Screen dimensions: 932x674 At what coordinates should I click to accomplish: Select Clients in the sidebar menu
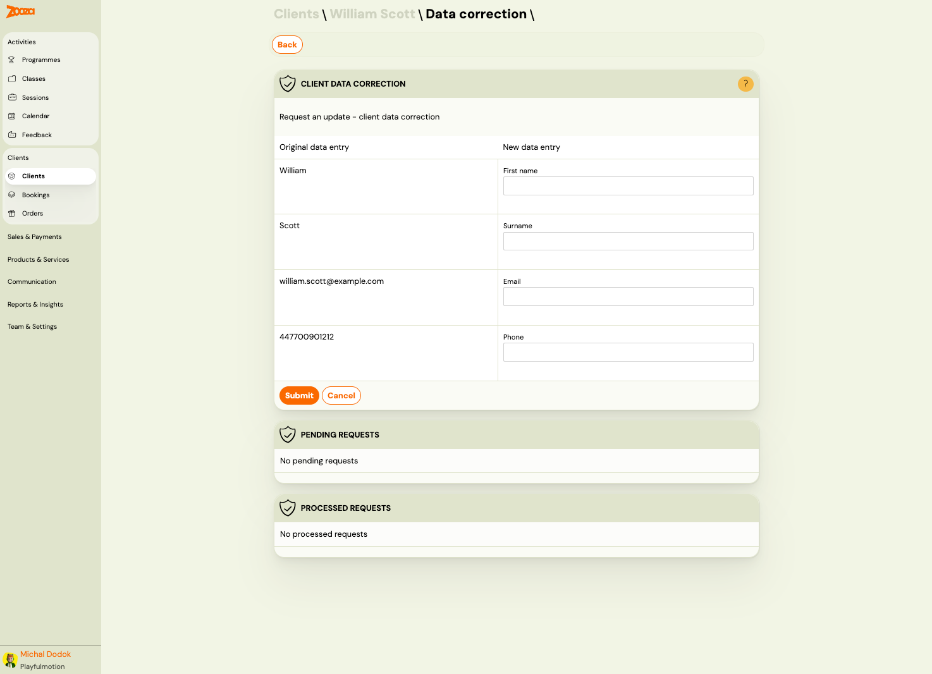point(34,176)
